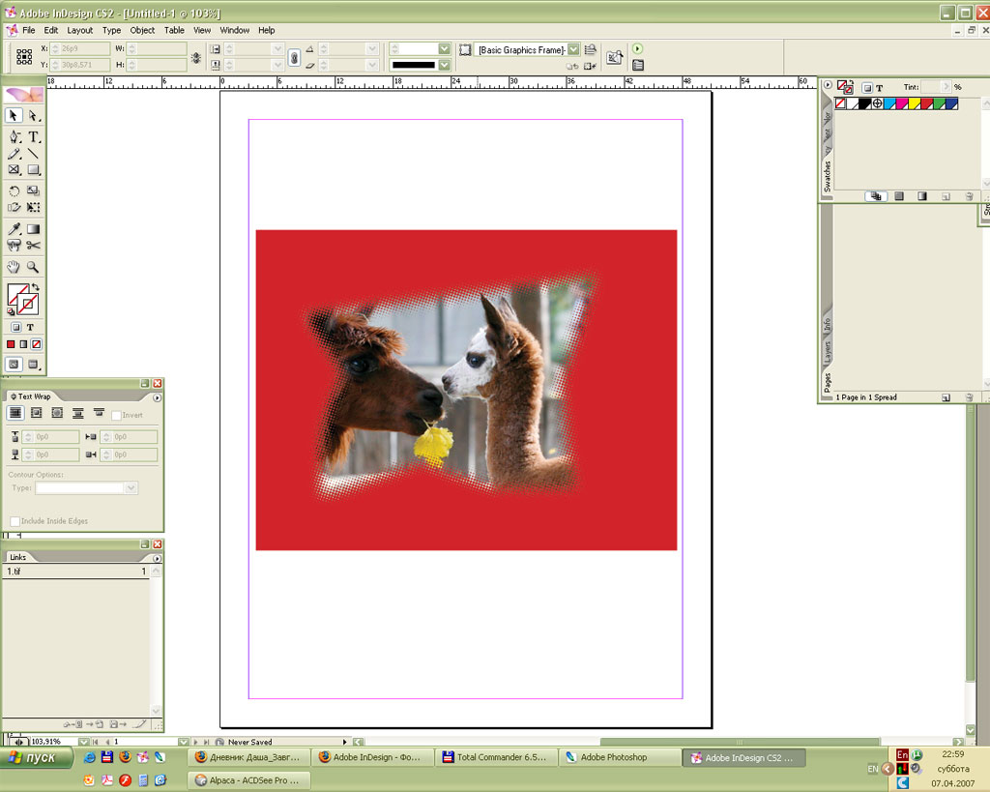This screenshot has height=792, width=990.
Task: Select the Rectangle Frame tool
Action: (14, 169)
